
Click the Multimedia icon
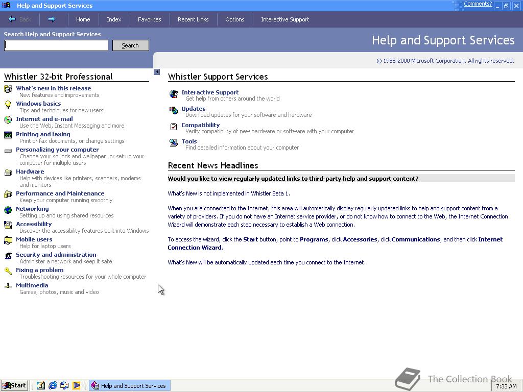[x=8, y=286]
